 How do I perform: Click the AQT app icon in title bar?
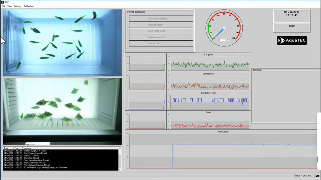(3, 2)
